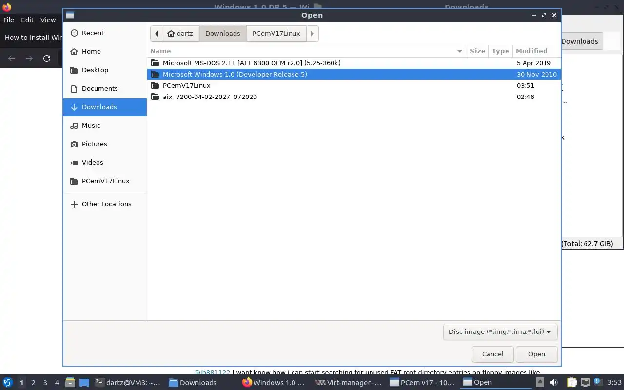The height and width of the screenshot is (390, 624).
Task: Switch to the dartz@VM3 terminal taskbar item
Action: 128,383
